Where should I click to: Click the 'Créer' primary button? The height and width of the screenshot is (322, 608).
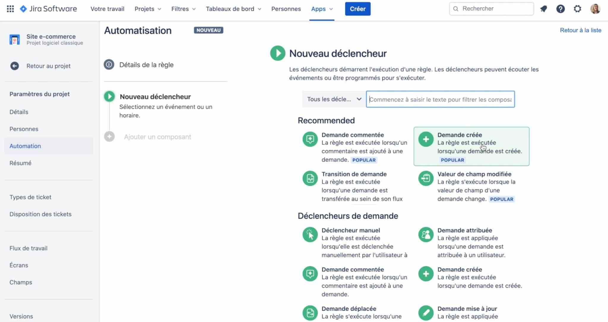(x=357, y=8)
